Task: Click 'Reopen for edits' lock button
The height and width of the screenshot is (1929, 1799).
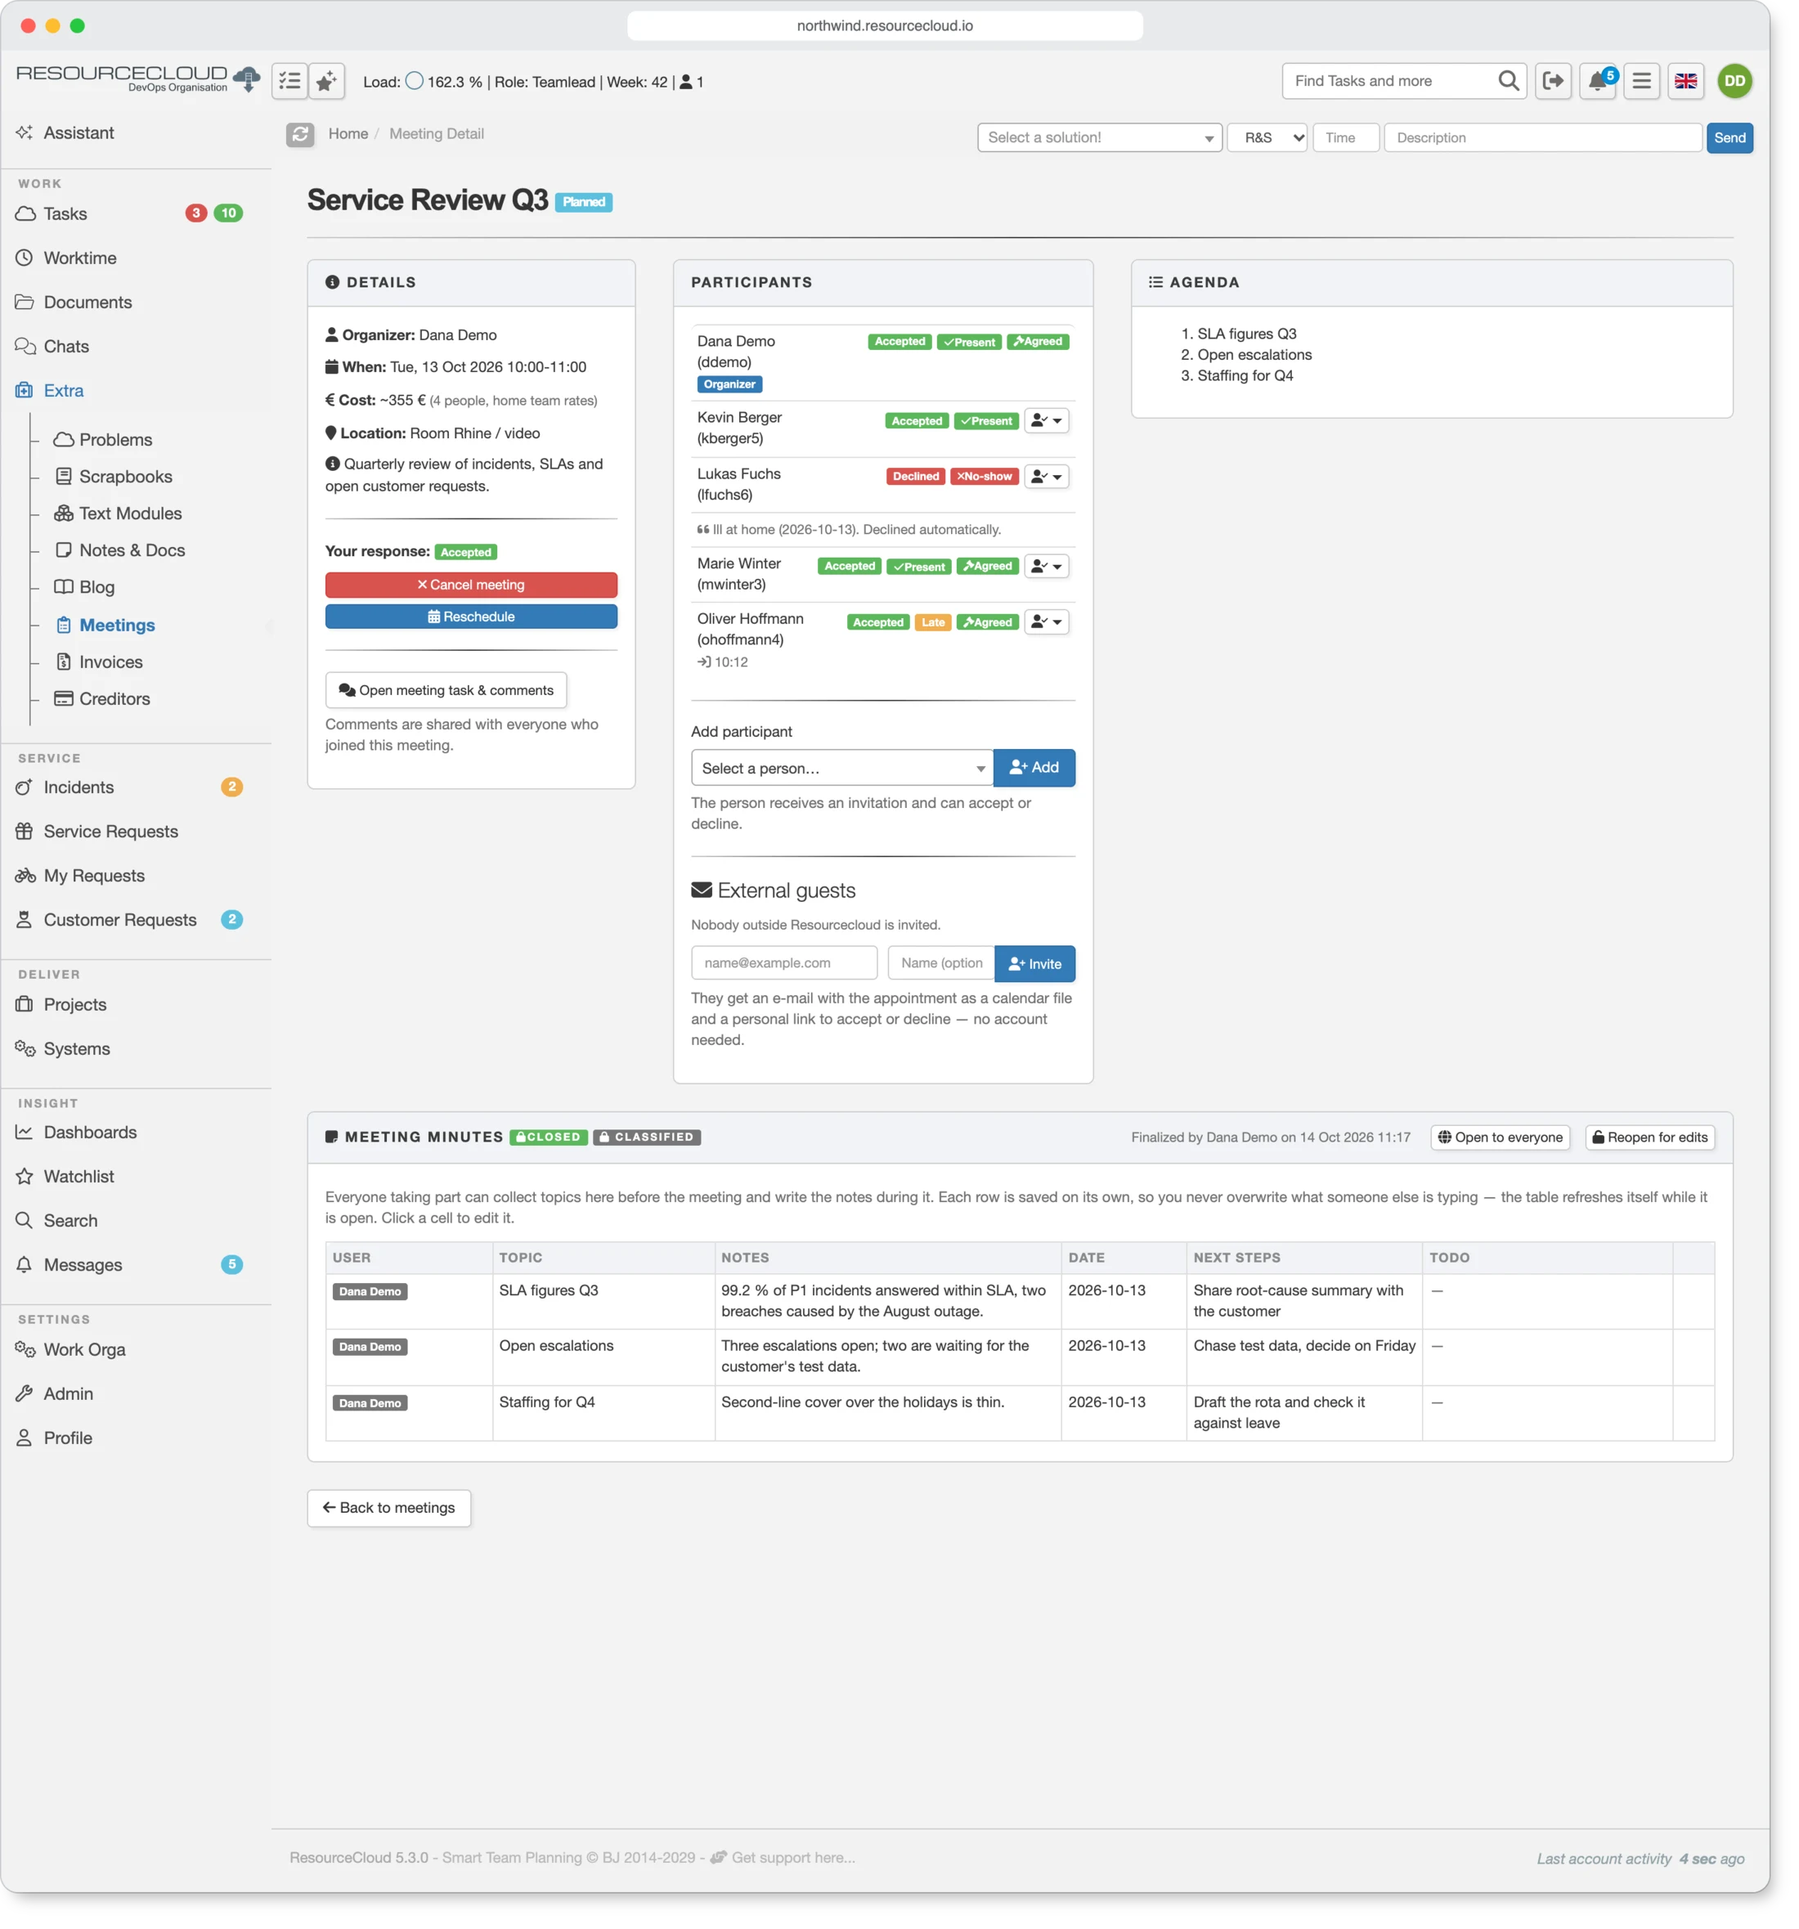Action: point(1649,1138)
